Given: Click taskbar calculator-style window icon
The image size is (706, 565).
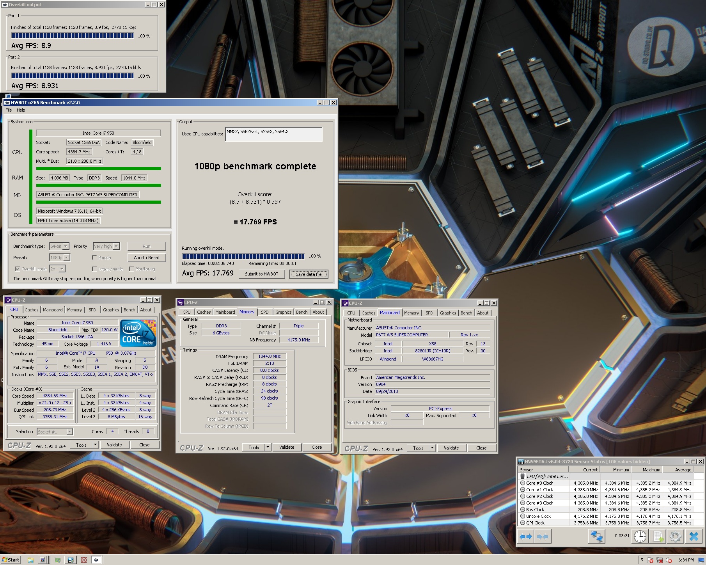Looking at the screenshot, I should coord(43,560).
